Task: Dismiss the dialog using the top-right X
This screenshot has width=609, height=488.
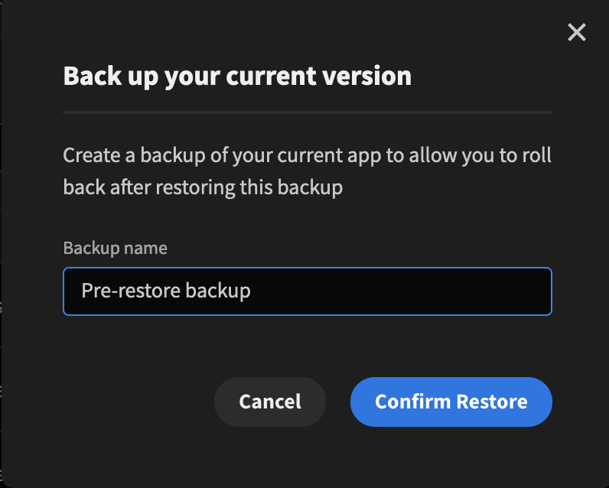Action: point(576,32)
